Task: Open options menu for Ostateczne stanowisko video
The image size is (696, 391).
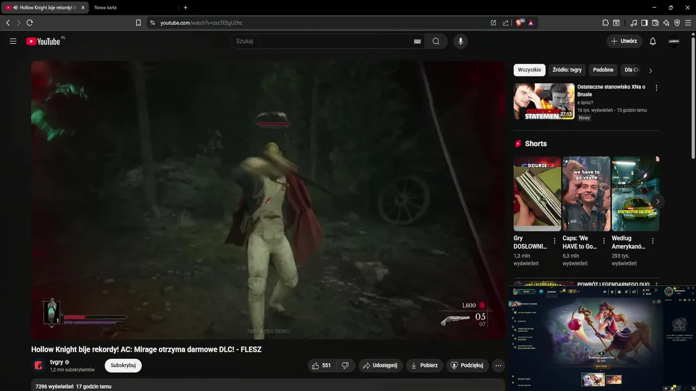Action: click(x=656, y=88)
